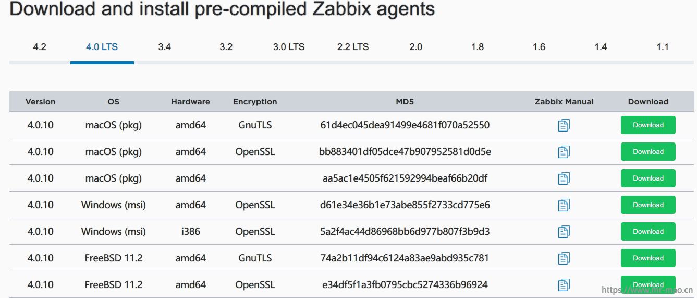Click MD5 hash of Windows amd64 row

click(405, 205)
